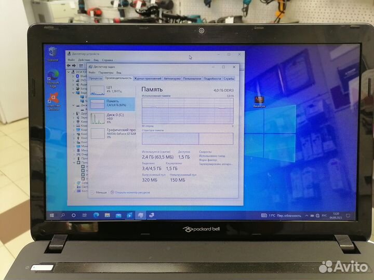Select mouse category icon in Device Manager
The height and width of the screenshot is (280, 374).
click(x=78, y=150)
